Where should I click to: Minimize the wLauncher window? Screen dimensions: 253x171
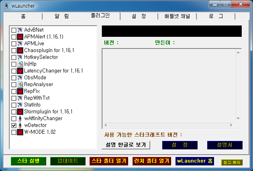(215, 4)
